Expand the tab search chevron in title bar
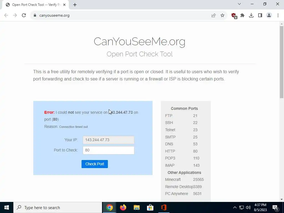 239,4
